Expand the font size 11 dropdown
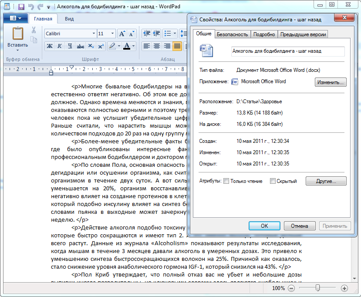 pyautogui.click(x=112, y=34)
